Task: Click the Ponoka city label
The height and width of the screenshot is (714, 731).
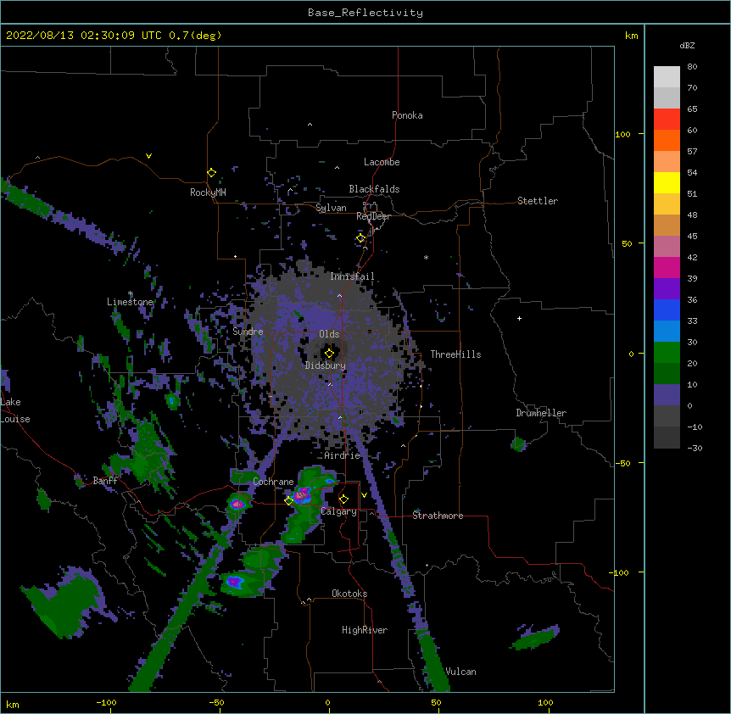Action: tap(407, 115)
